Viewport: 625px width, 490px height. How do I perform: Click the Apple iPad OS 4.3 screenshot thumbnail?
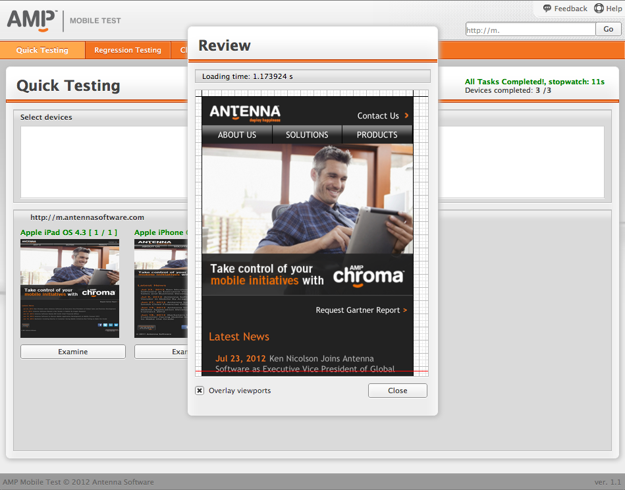pyautogui.click(x=70, y=288)
